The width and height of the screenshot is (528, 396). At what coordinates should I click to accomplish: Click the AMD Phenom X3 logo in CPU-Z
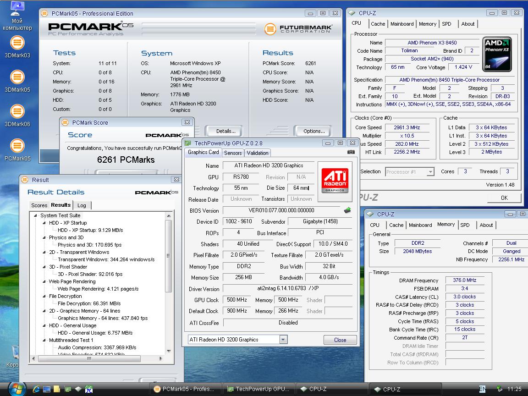497,54
